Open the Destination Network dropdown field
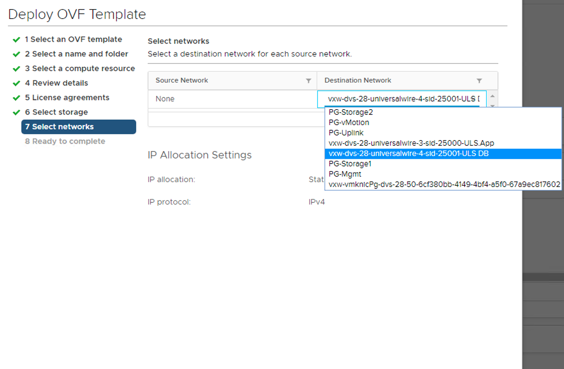 tap(402, 99)
